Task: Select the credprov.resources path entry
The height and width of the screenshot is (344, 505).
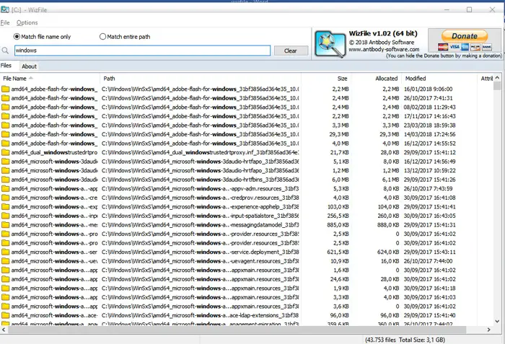Action: point(201,198)
